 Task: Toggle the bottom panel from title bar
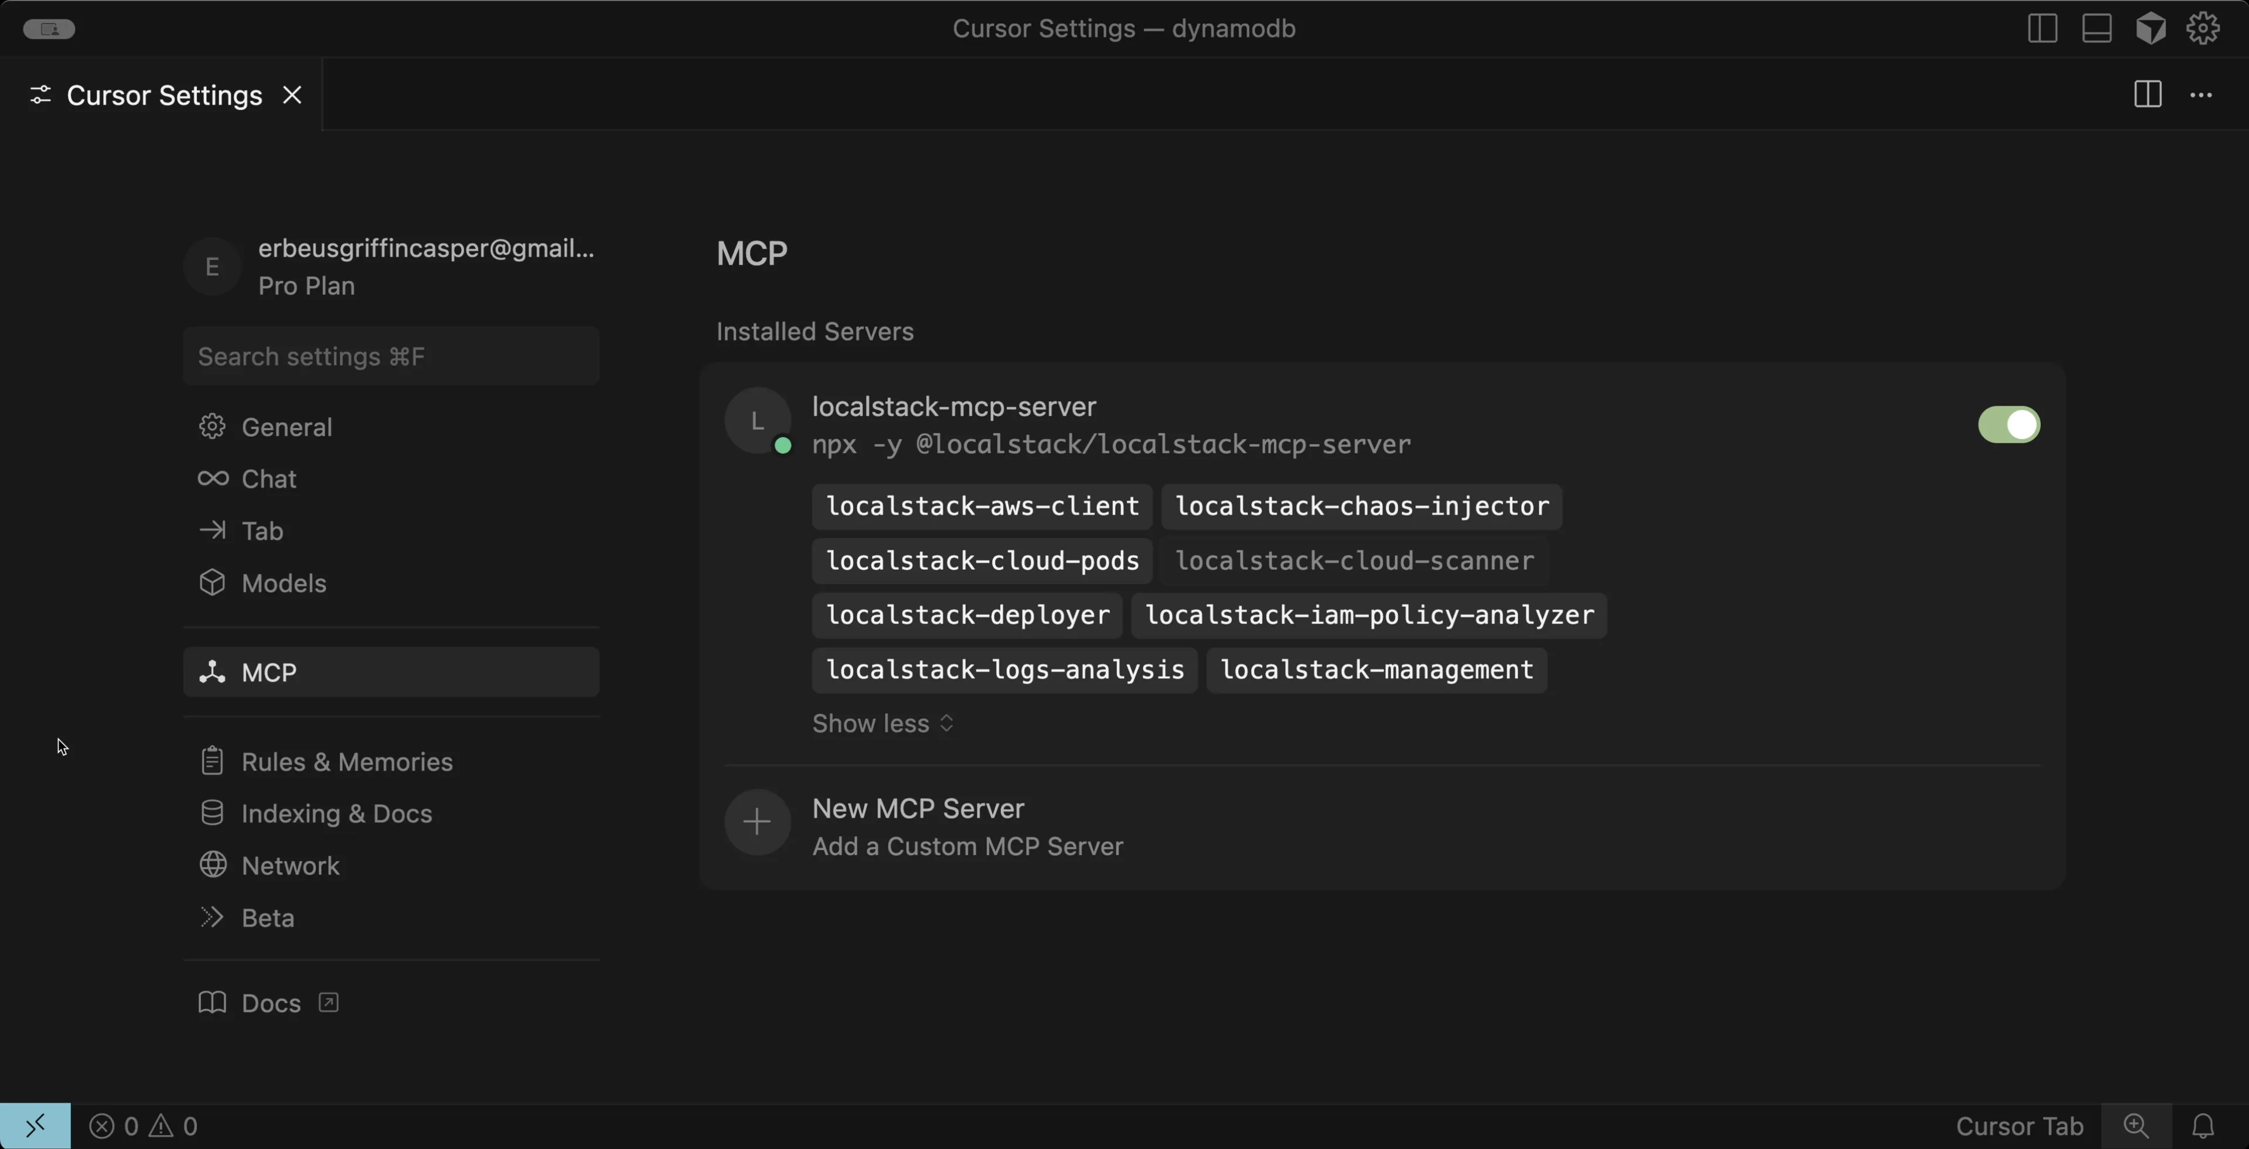coord(2096,28)
